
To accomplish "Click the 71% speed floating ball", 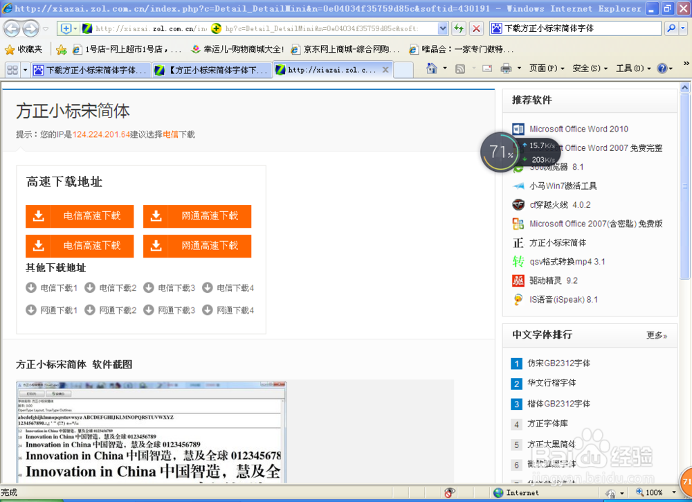I will [x=500, y=152].
